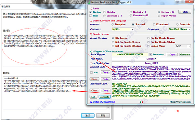The width and height of the screenshot is (195, 120).
Task: Open the Products MySQL dropdown
Action: coord(123,29)
